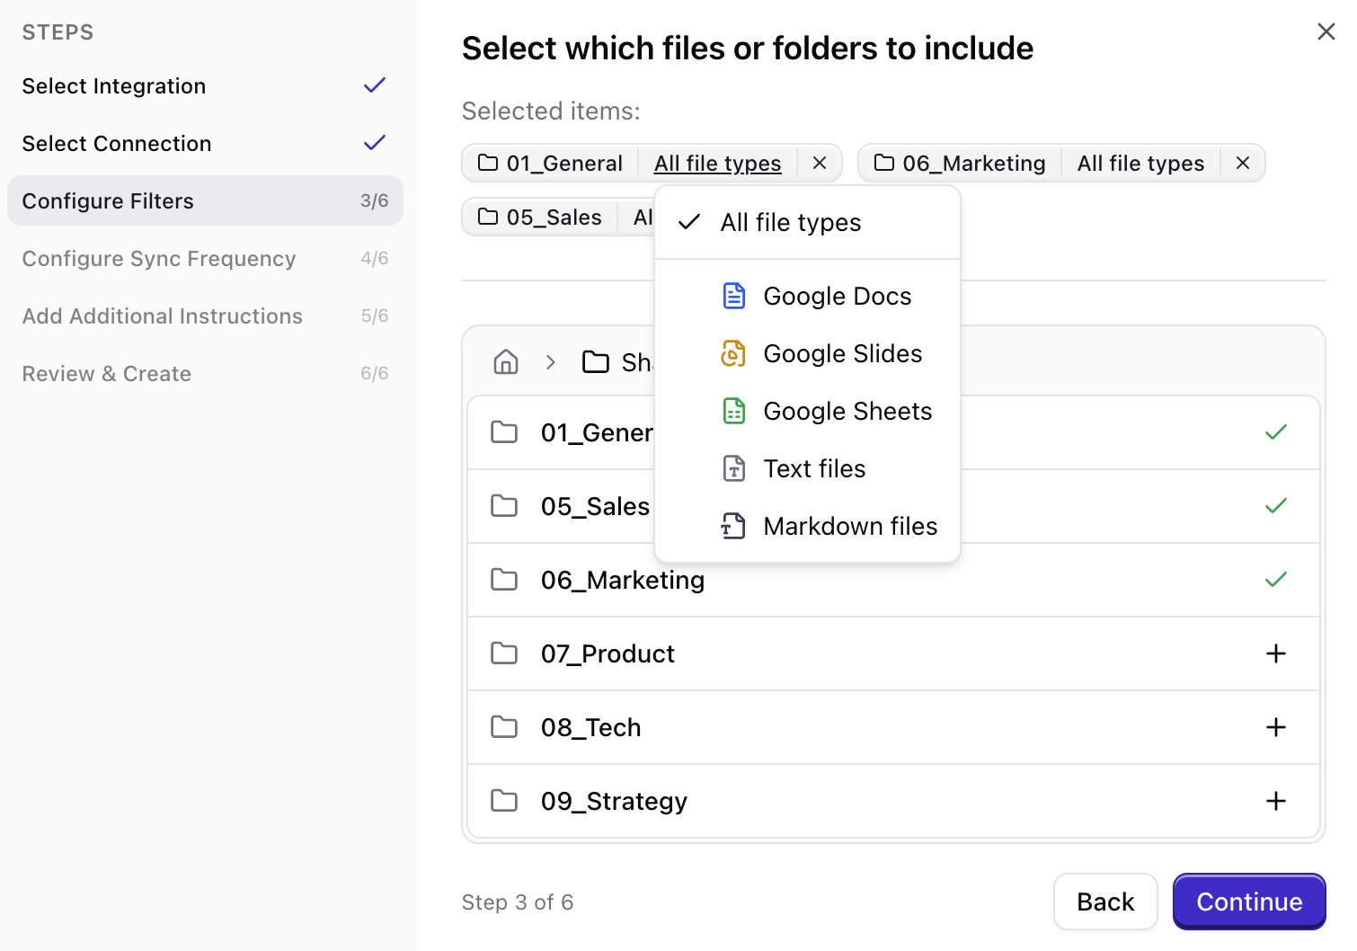Open the All file types dropdown for 06_Marketing

[x=1140, y=163]
